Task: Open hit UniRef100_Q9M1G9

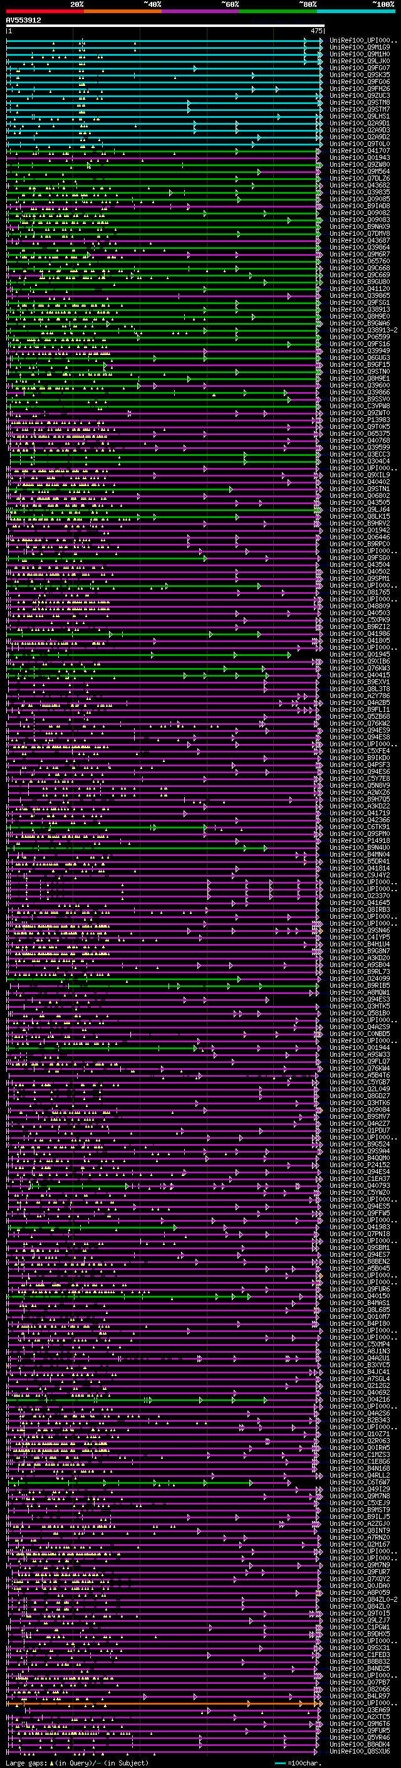Action: [360, 48]
